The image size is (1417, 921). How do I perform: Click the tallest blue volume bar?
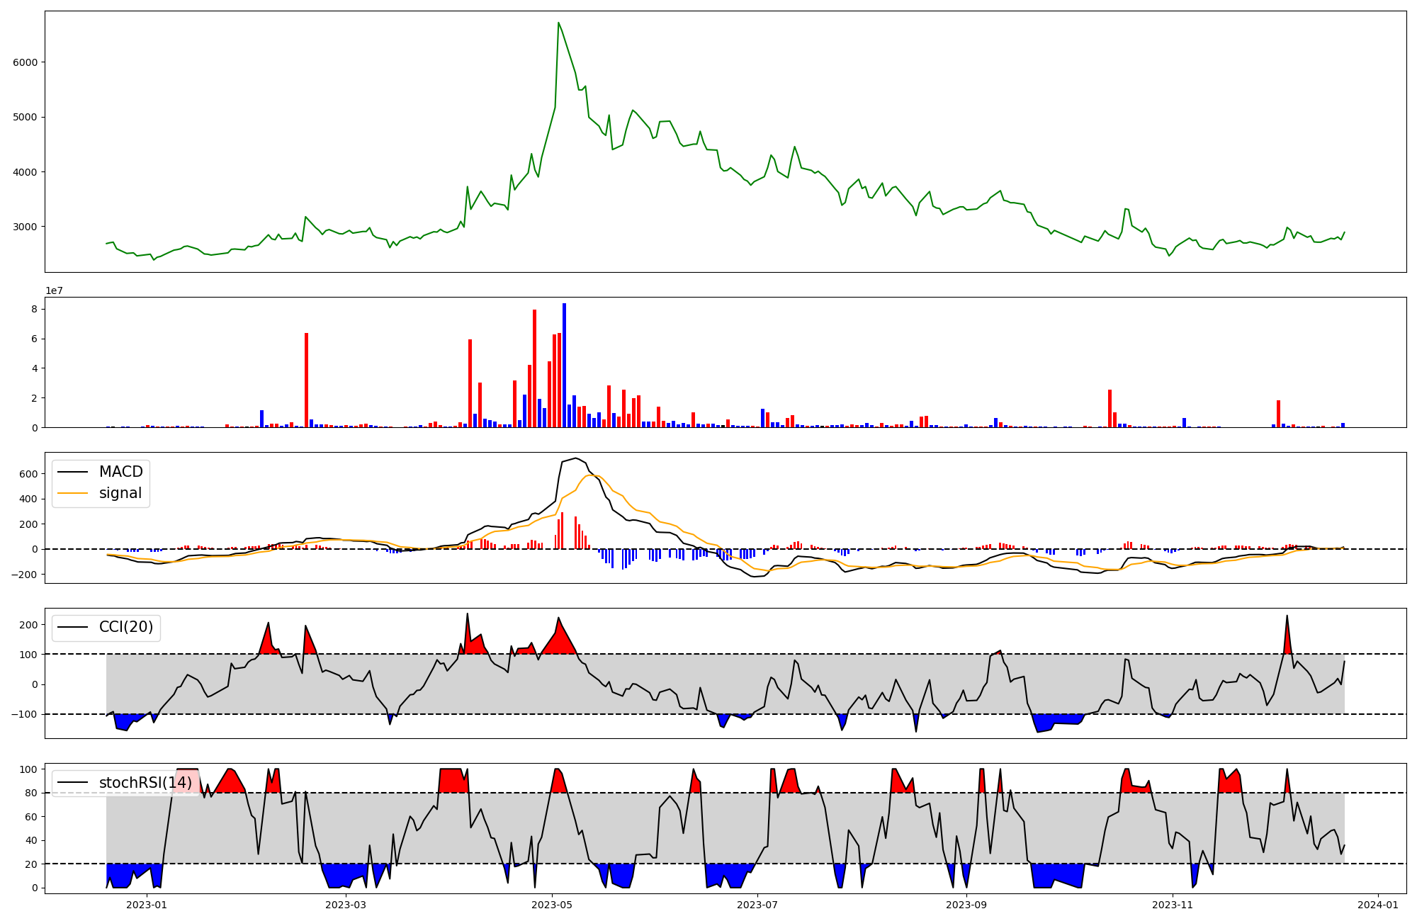tap(564, 366)
